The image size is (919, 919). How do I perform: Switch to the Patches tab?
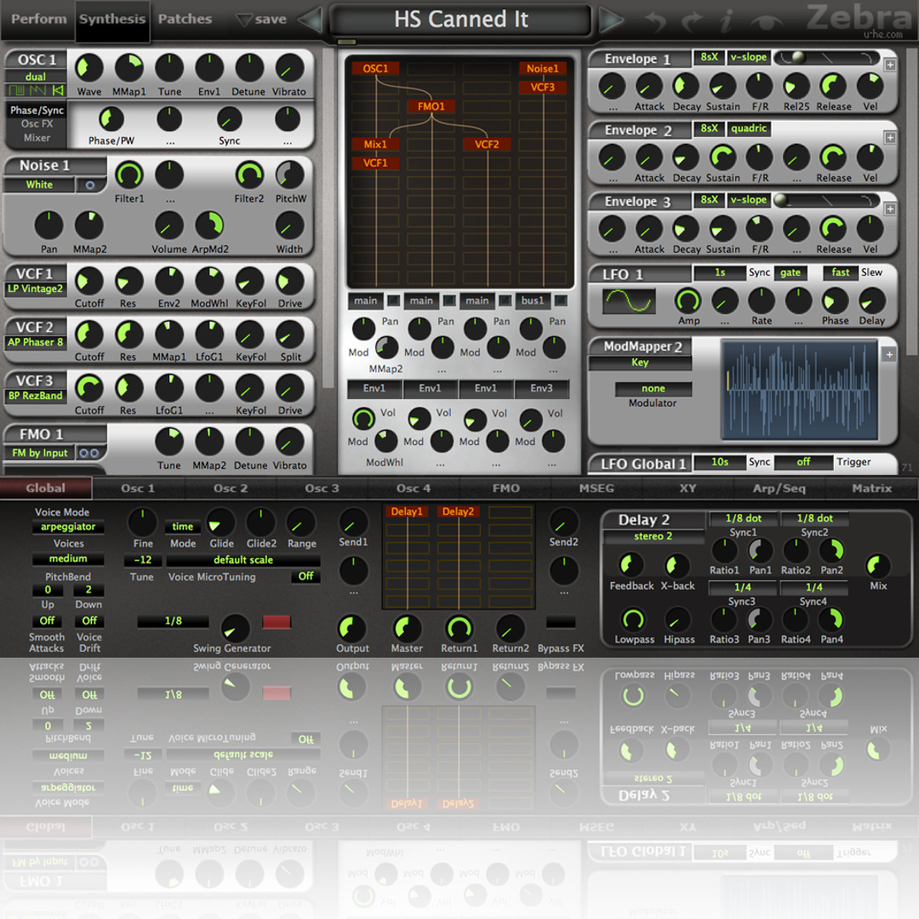tap(186, 20)
